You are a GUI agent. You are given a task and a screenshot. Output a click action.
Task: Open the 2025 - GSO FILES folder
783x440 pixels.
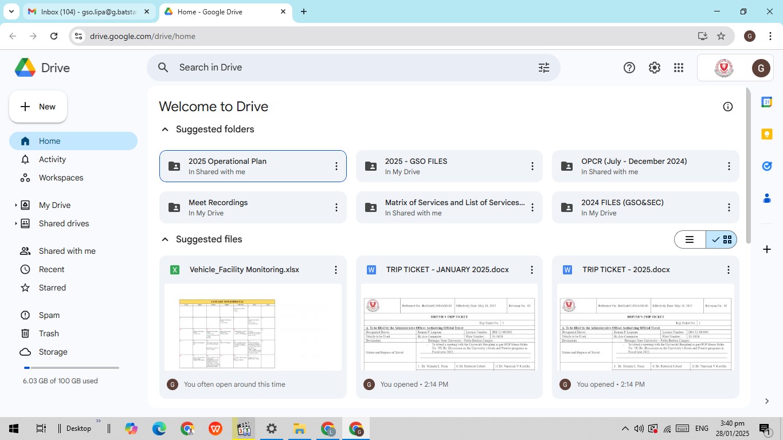(449, 166)
